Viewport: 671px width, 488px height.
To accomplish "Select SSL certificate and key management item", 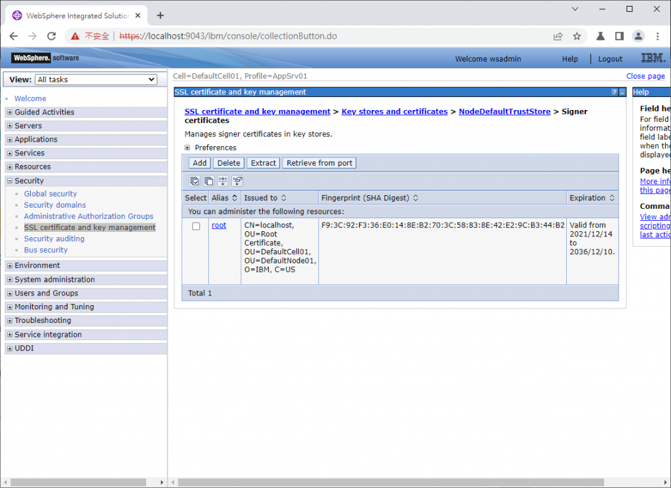I will coord(90,227).
